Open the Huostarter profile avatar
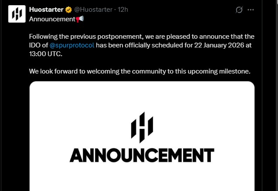278x191 pixels. (x=17, y=14)
